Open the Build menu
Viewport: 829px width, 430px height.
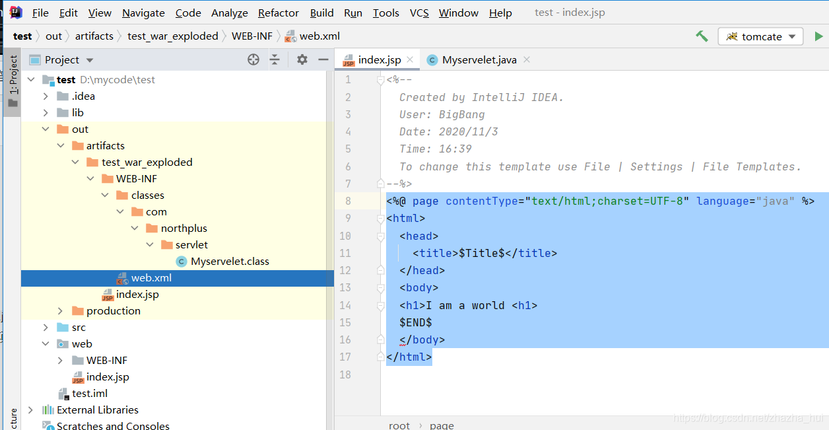tap(321, 13)
